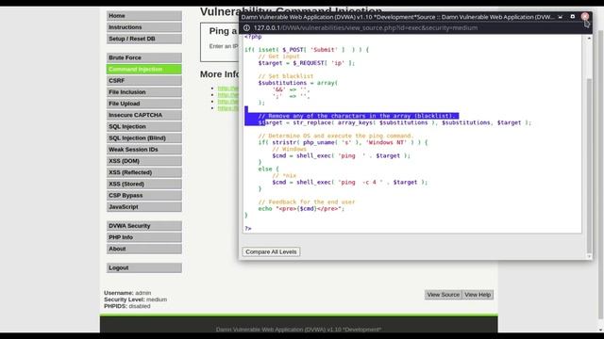Open the Instructions page
The height and width of the screenshot is (339, 604).
(x=143, y=27)
